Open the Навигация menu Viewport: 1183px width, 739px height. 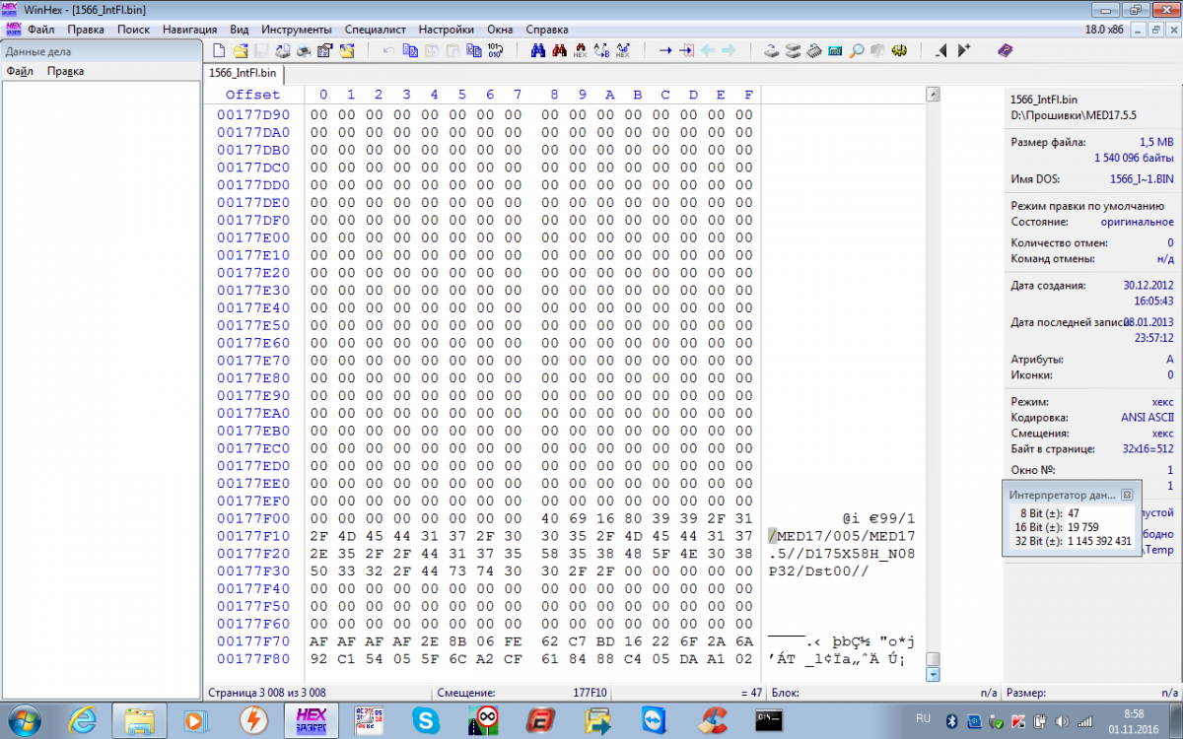click(x=190, y=30)
